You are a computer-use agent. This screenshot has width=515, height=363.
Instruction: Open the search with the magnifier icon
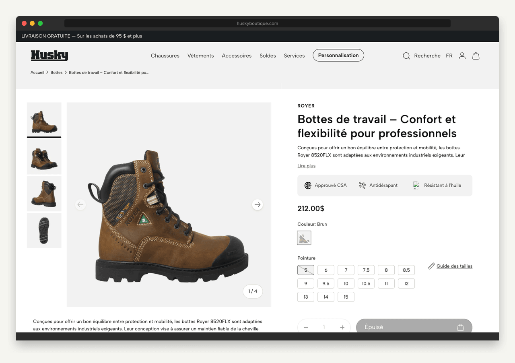[406, 56]
